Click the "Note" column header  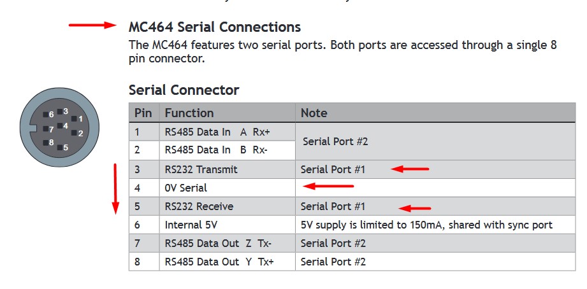pyautogui.click(x=314, y=113)
